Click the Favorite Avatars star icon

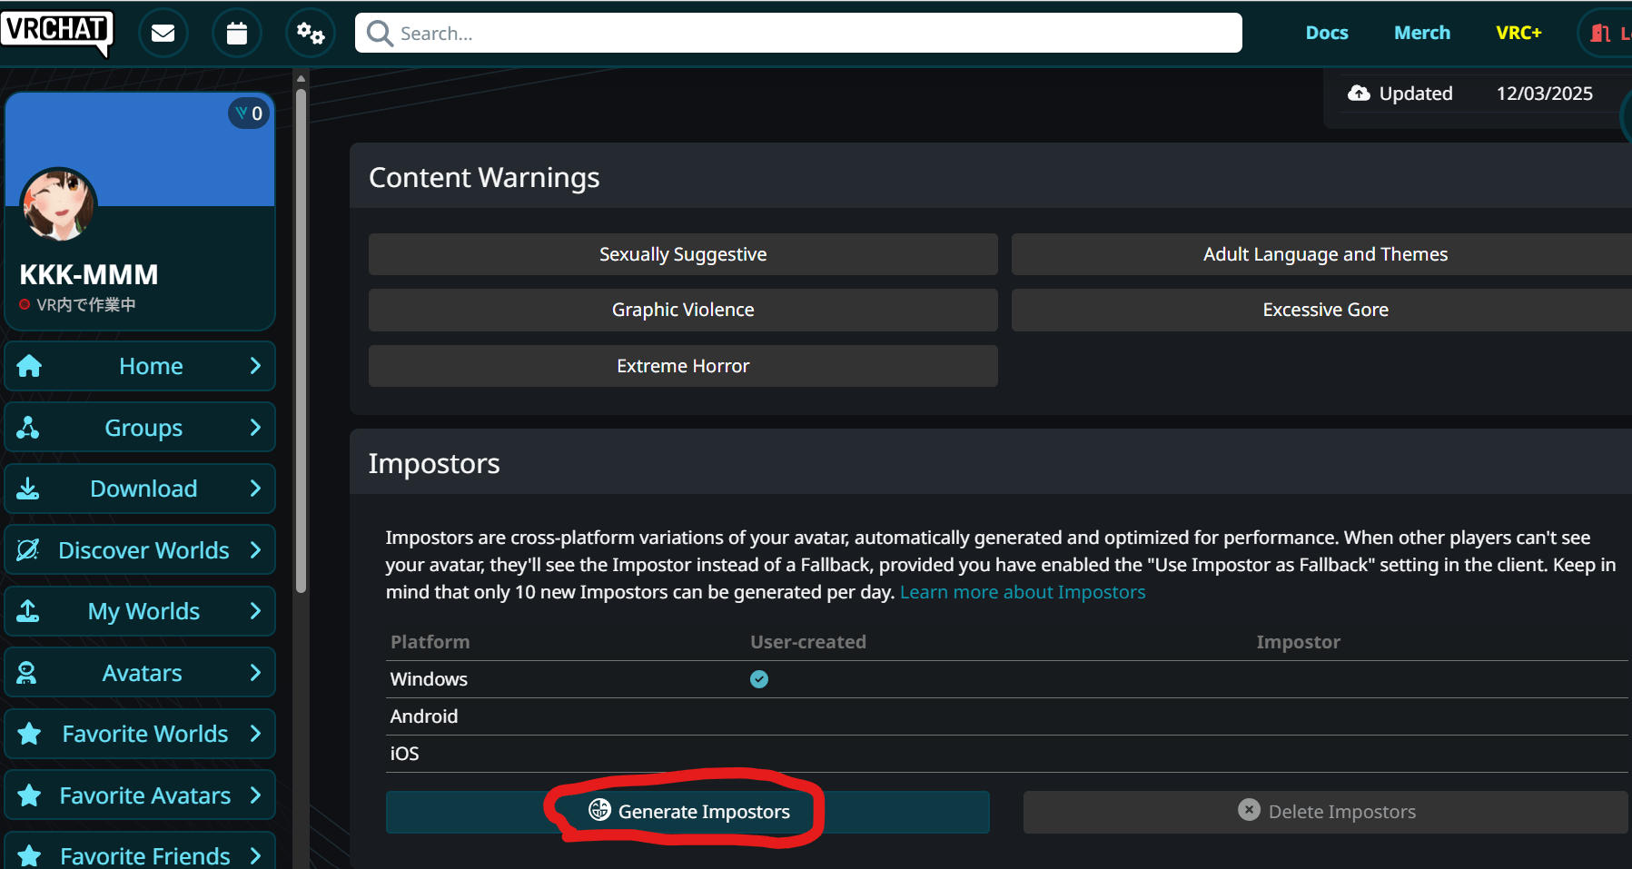point(29,795)
